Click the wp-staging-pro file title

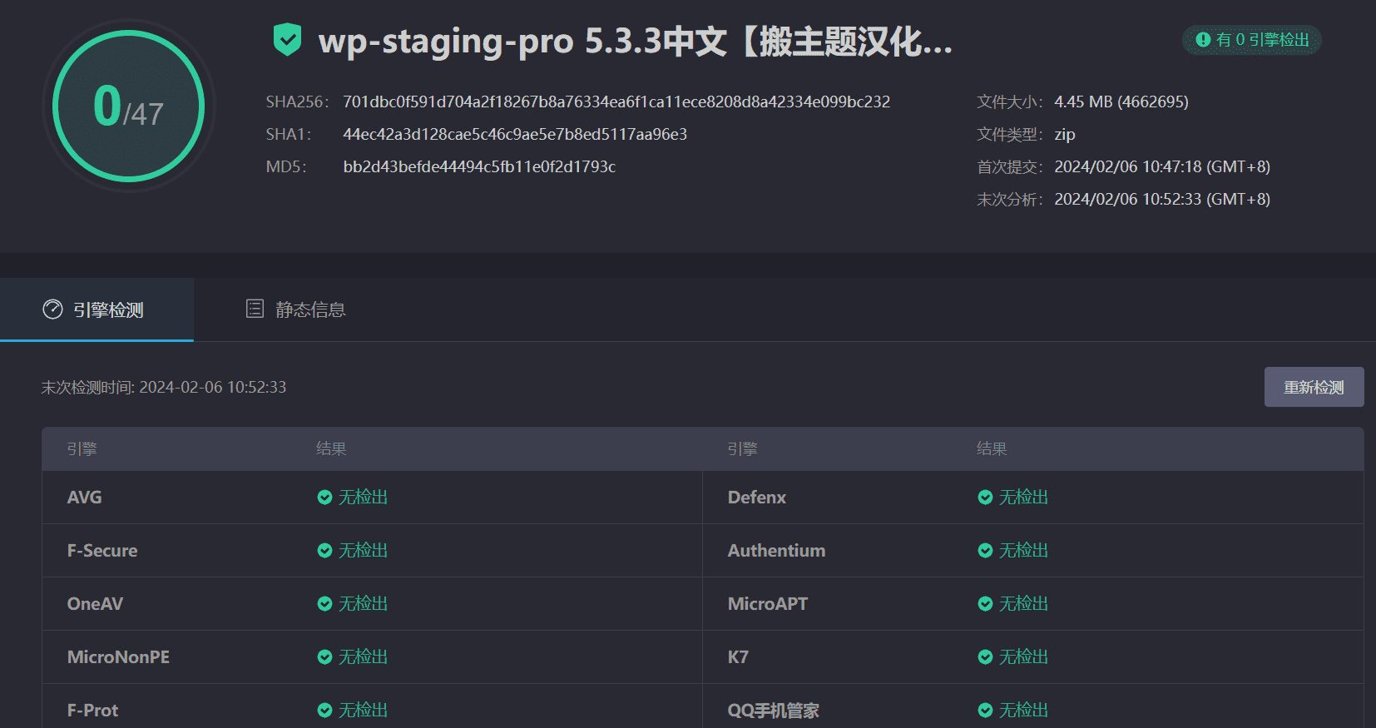[636, 41]
